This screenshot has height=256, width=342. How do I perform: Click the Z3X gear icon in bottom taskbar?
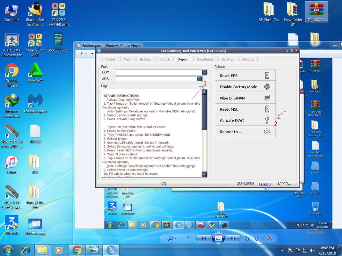[111, 250]
